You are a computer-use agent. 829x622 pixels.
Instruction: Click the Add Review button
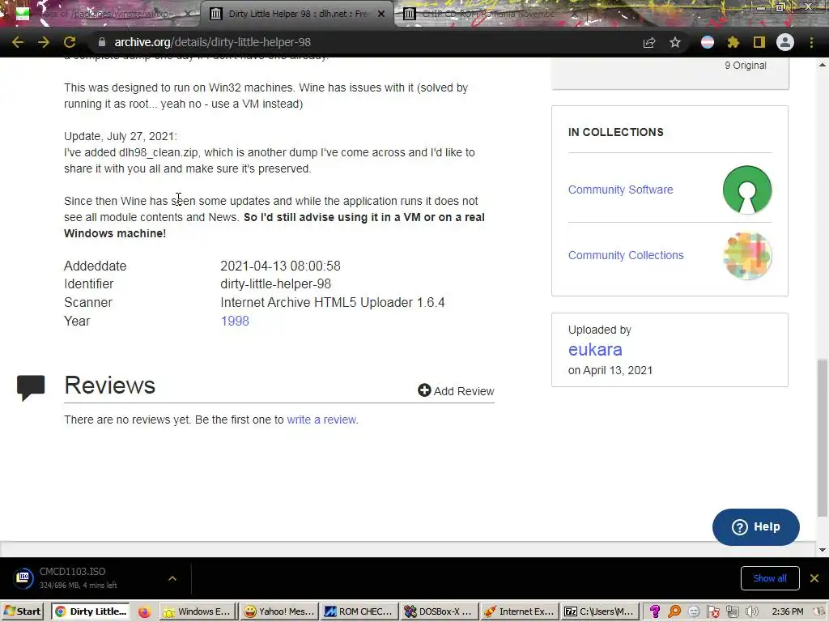(456, 391)
